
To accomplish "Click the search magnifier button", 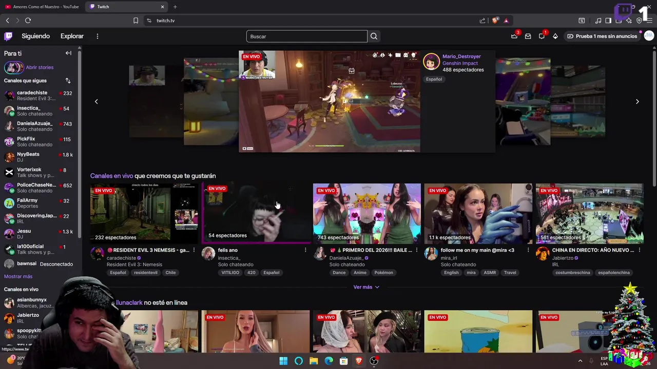I will coord(374,36).
